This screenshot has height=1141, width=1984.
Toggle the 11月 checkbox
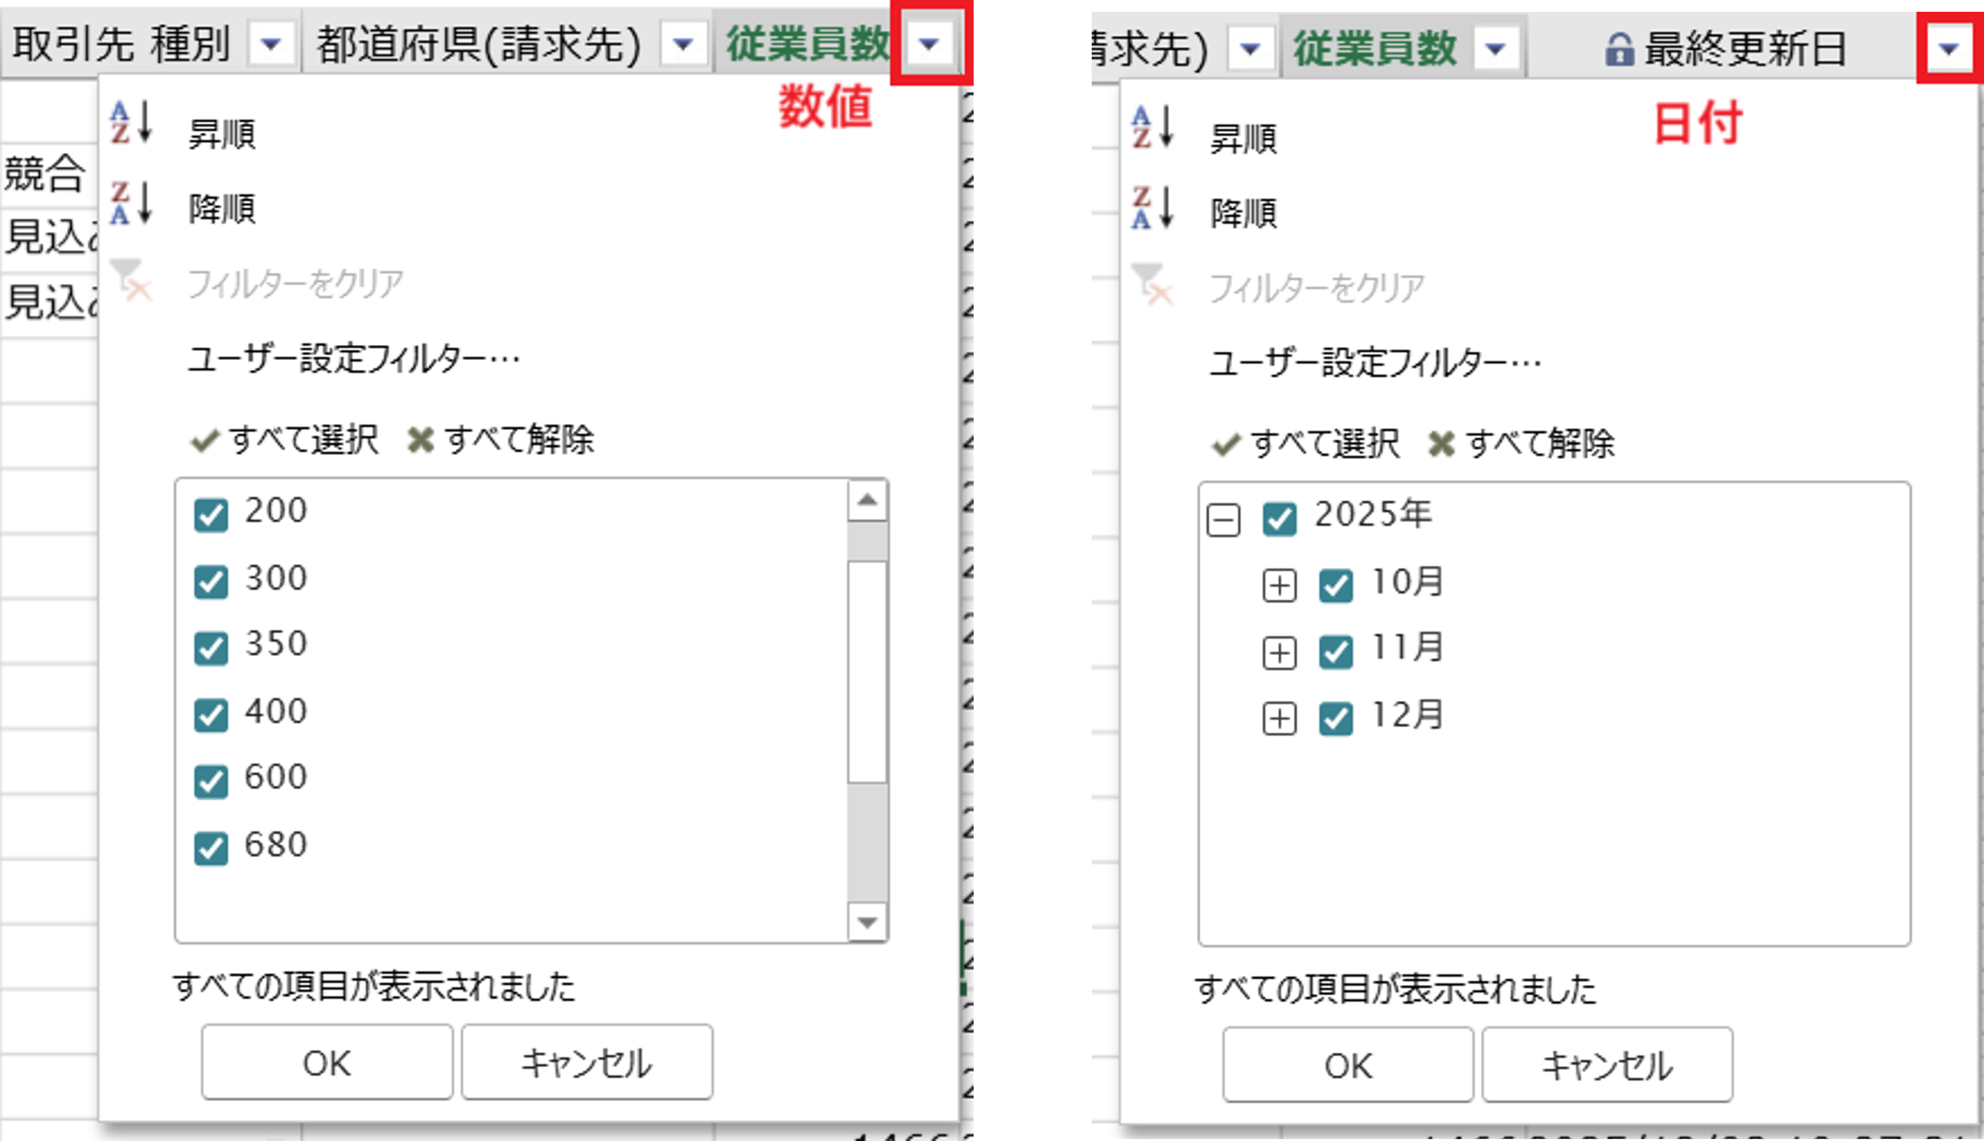tap(1336, 652)
